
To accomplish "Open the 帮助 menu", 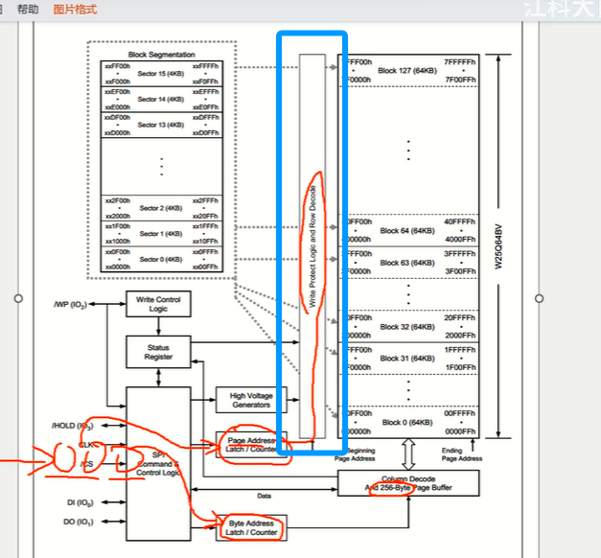I will click(28, 10).
